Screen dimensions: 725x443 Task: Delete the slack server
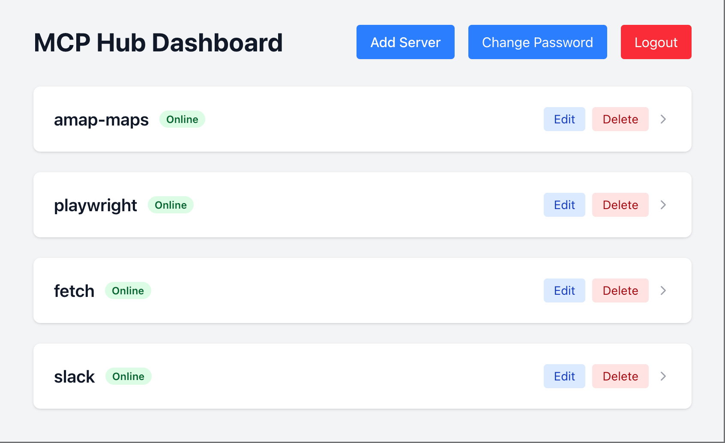(620, 376)
